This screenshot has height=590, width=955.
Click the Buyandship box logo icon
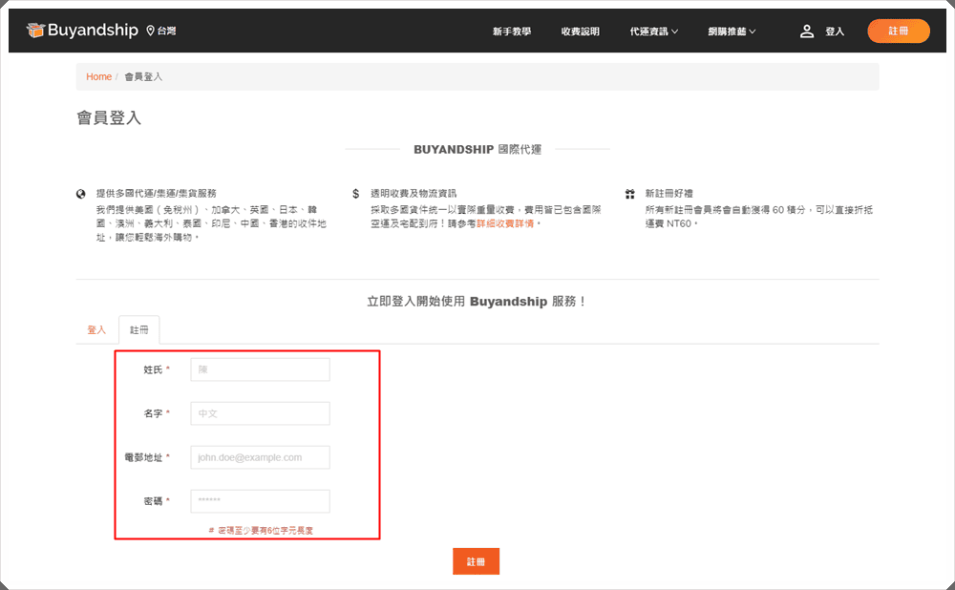[37, 29]
